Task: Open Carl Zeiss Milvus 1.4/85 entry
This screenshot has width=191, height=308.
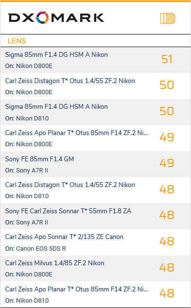Action: (95, 268)
